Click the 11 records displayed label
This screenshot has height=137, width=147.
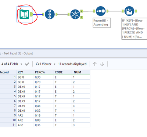[72, 64]
